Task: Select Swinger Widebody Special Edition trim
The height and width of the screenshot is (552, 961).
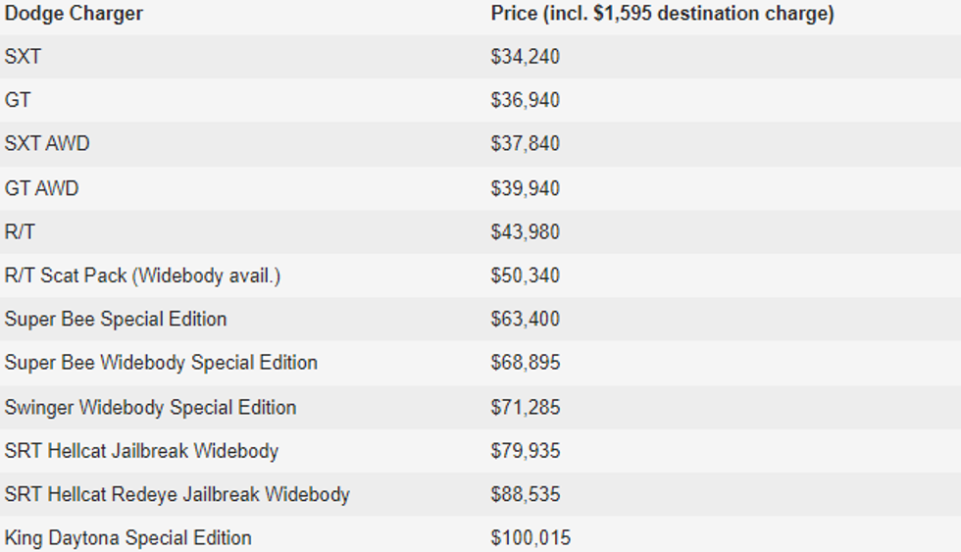Action: pyautogui.click(x=150, y=407)
